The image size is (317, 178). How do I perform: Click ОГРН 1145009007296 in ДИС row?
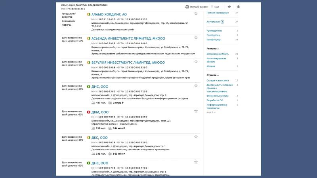click(132, 91)
